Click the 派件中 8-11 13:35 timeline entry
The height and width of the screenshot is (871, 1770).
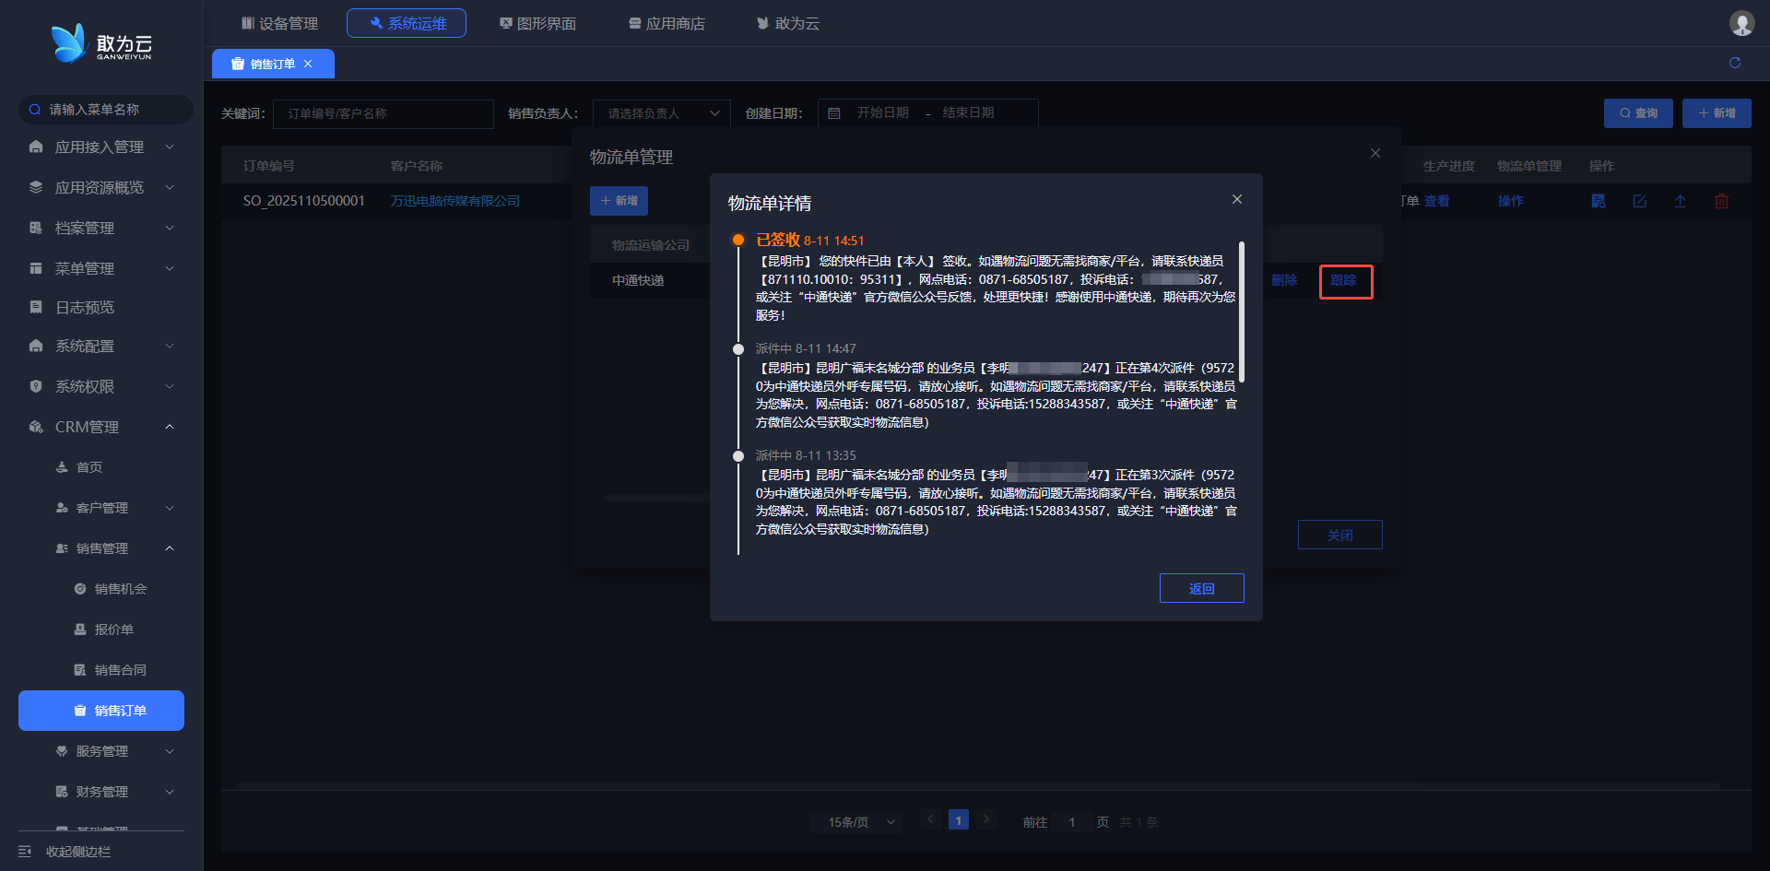(806, 455)
